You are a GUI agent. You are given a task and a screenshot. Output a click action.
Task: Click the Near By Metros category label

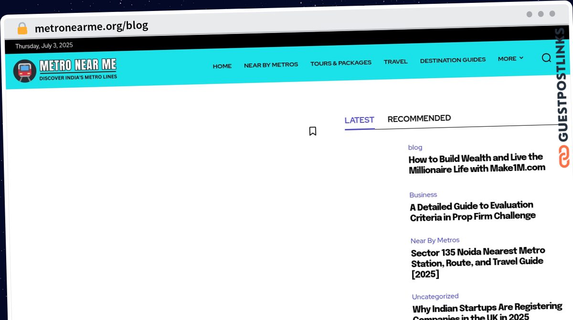point(435,240)
